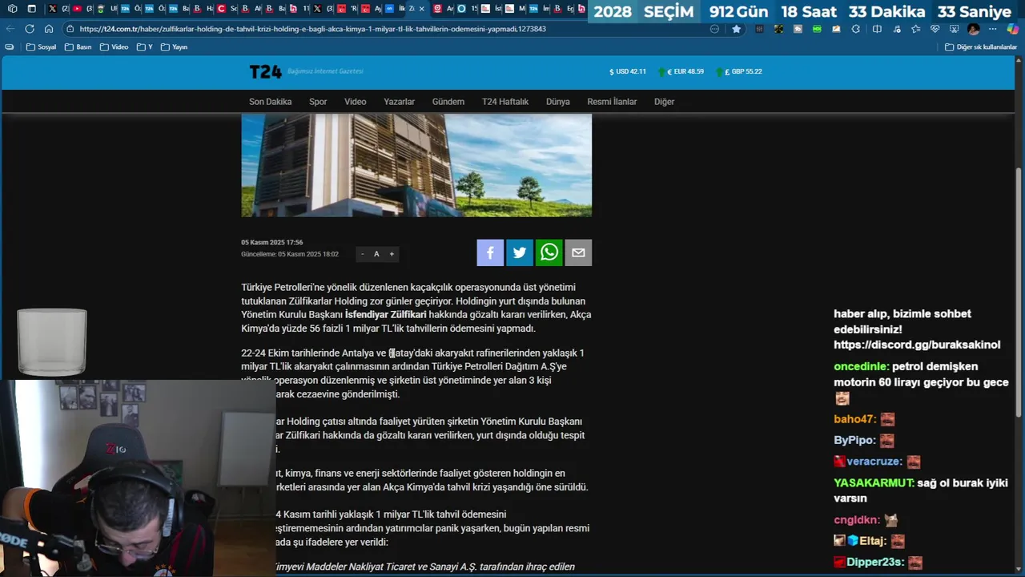Open the tab actions menu icon
This screenshot has width=1025, height=577.
31,9
